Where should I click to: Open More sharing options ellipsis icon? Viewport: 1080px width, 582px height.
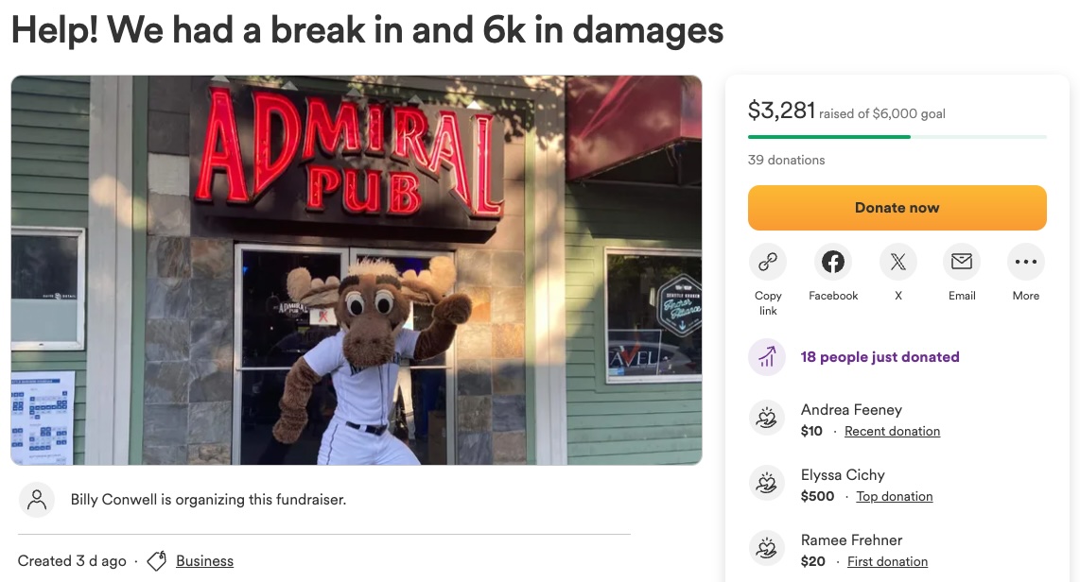tap(1025, 262)
